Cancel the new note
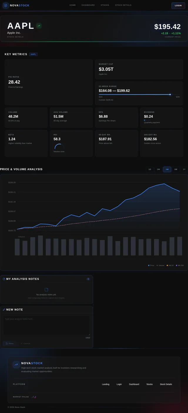The width and height of the screenshot is (188, 413). [x=25, y=343]
